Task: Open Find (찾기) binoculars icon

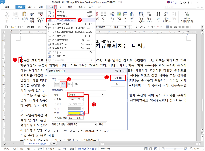Action: point(158,14)
